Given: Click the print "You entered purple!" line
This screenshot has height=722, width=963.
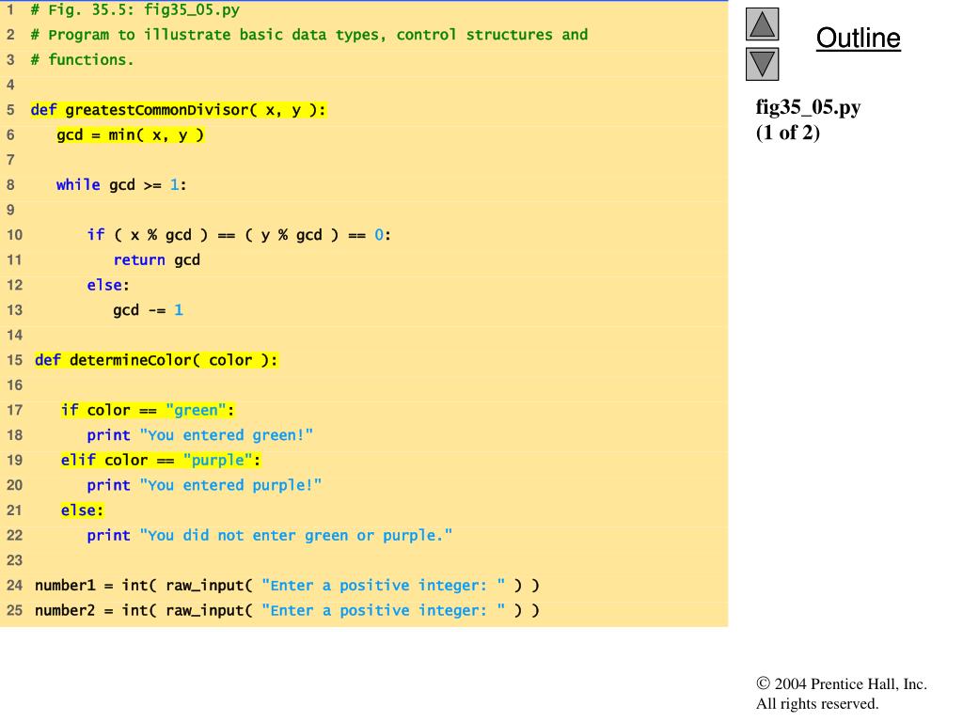Looking at the screenshot, I should tap(204, 486).
